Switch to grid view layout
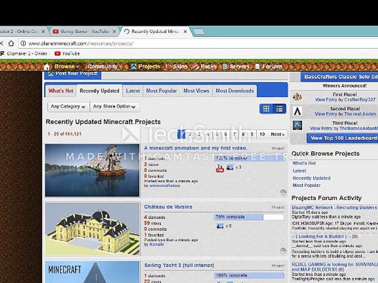378x283 pixels. [x=266, y=109]
